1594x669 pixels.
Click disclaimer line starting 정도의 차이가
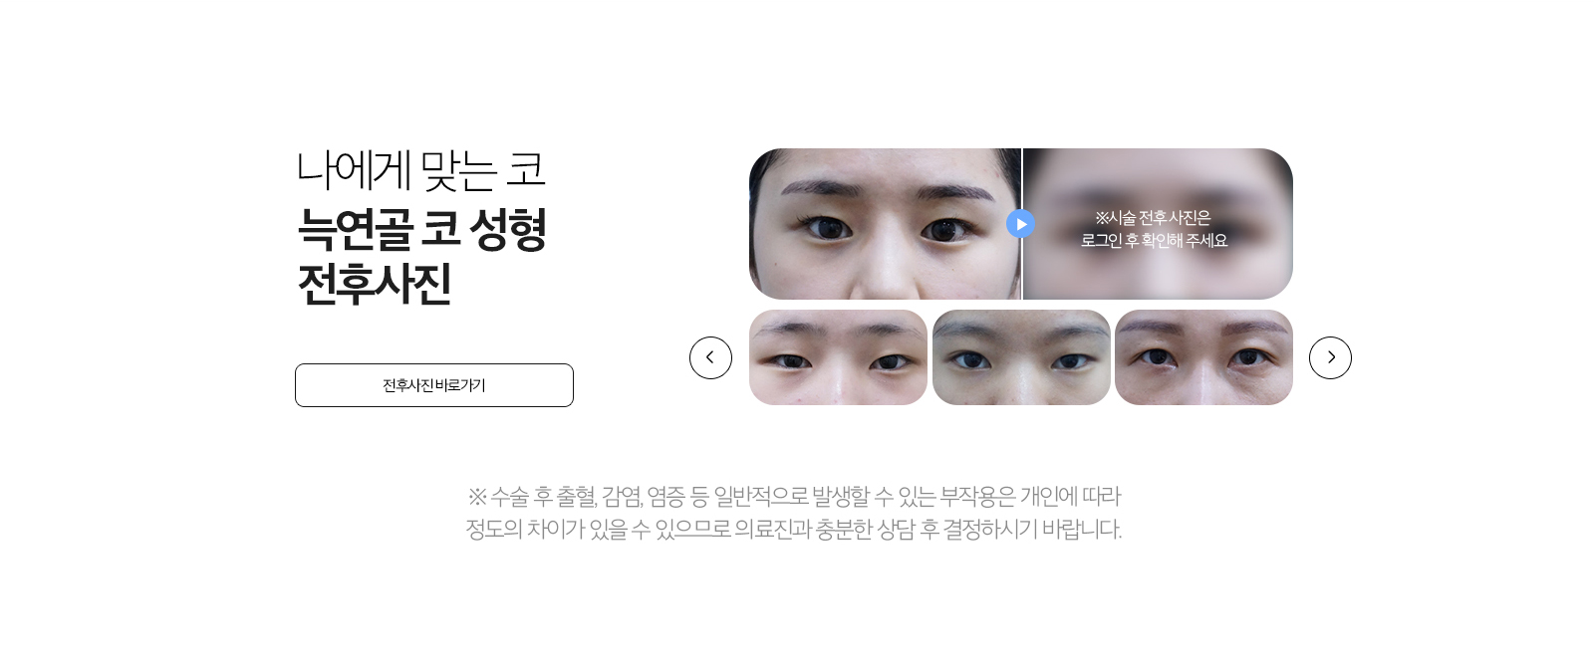(x=794, y=529)
